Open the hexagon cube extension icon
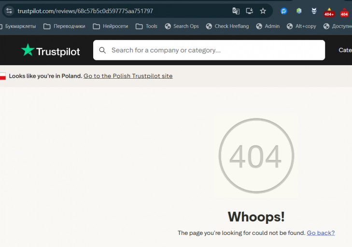The image size is (352, 247). (299, 11)
